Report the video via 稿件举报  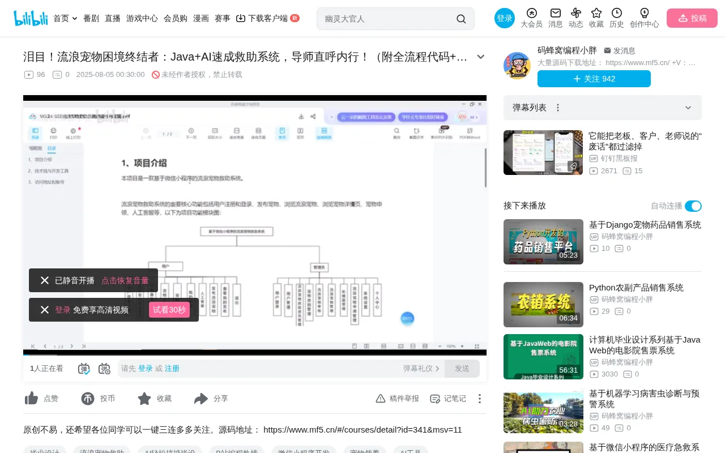[397, 399]
